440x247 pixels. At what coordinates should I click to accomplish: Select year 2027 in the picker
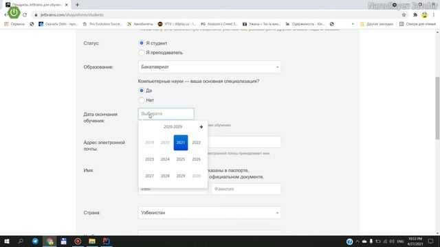coord(150,176)
